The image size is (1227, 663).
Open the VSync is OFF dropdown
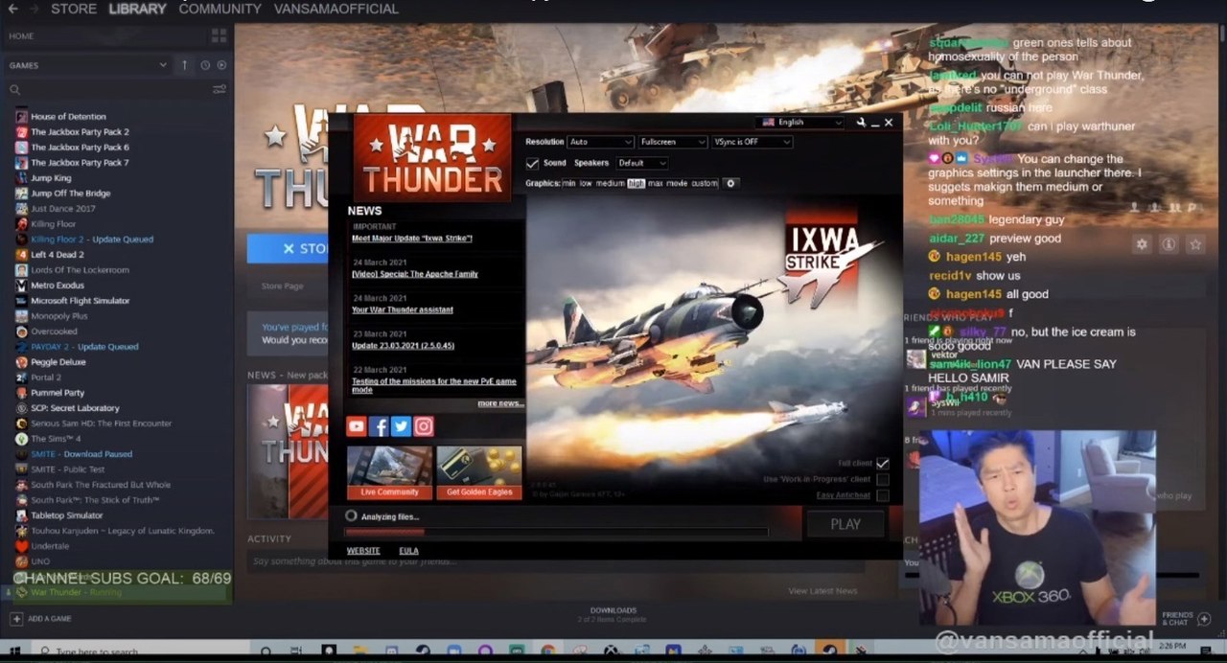752,142
